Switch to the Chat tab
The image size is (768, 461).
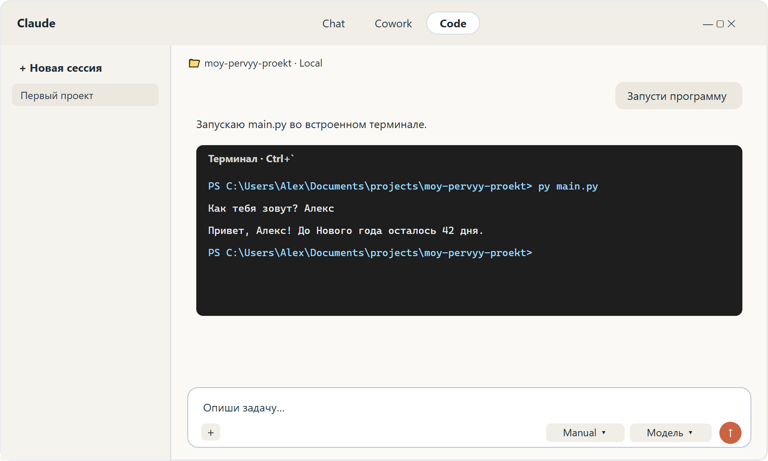(x=333, y=23)
